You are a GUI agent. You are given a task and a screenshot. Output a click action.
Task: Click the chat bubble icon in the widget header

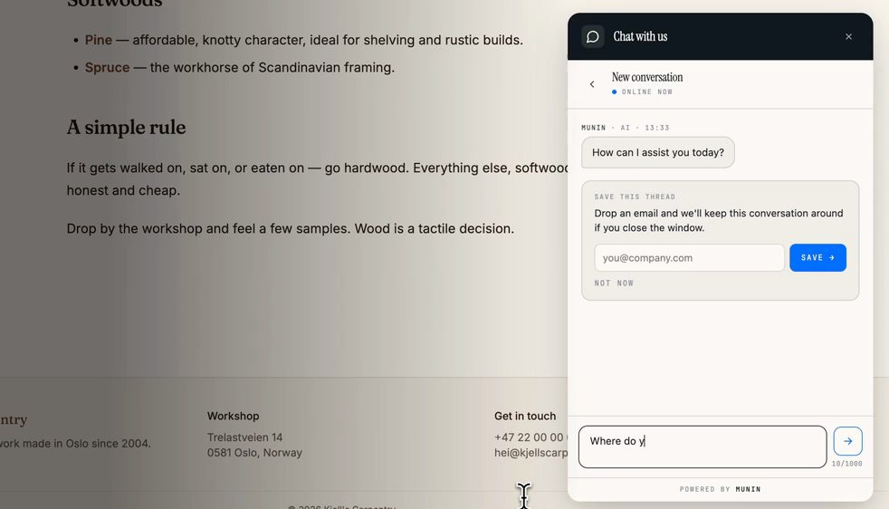(592, 37)
